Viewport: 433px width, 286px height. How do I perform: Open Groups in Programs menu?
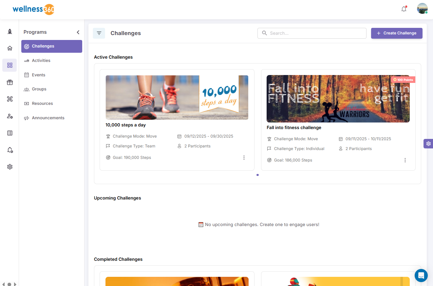pos(52,89)
